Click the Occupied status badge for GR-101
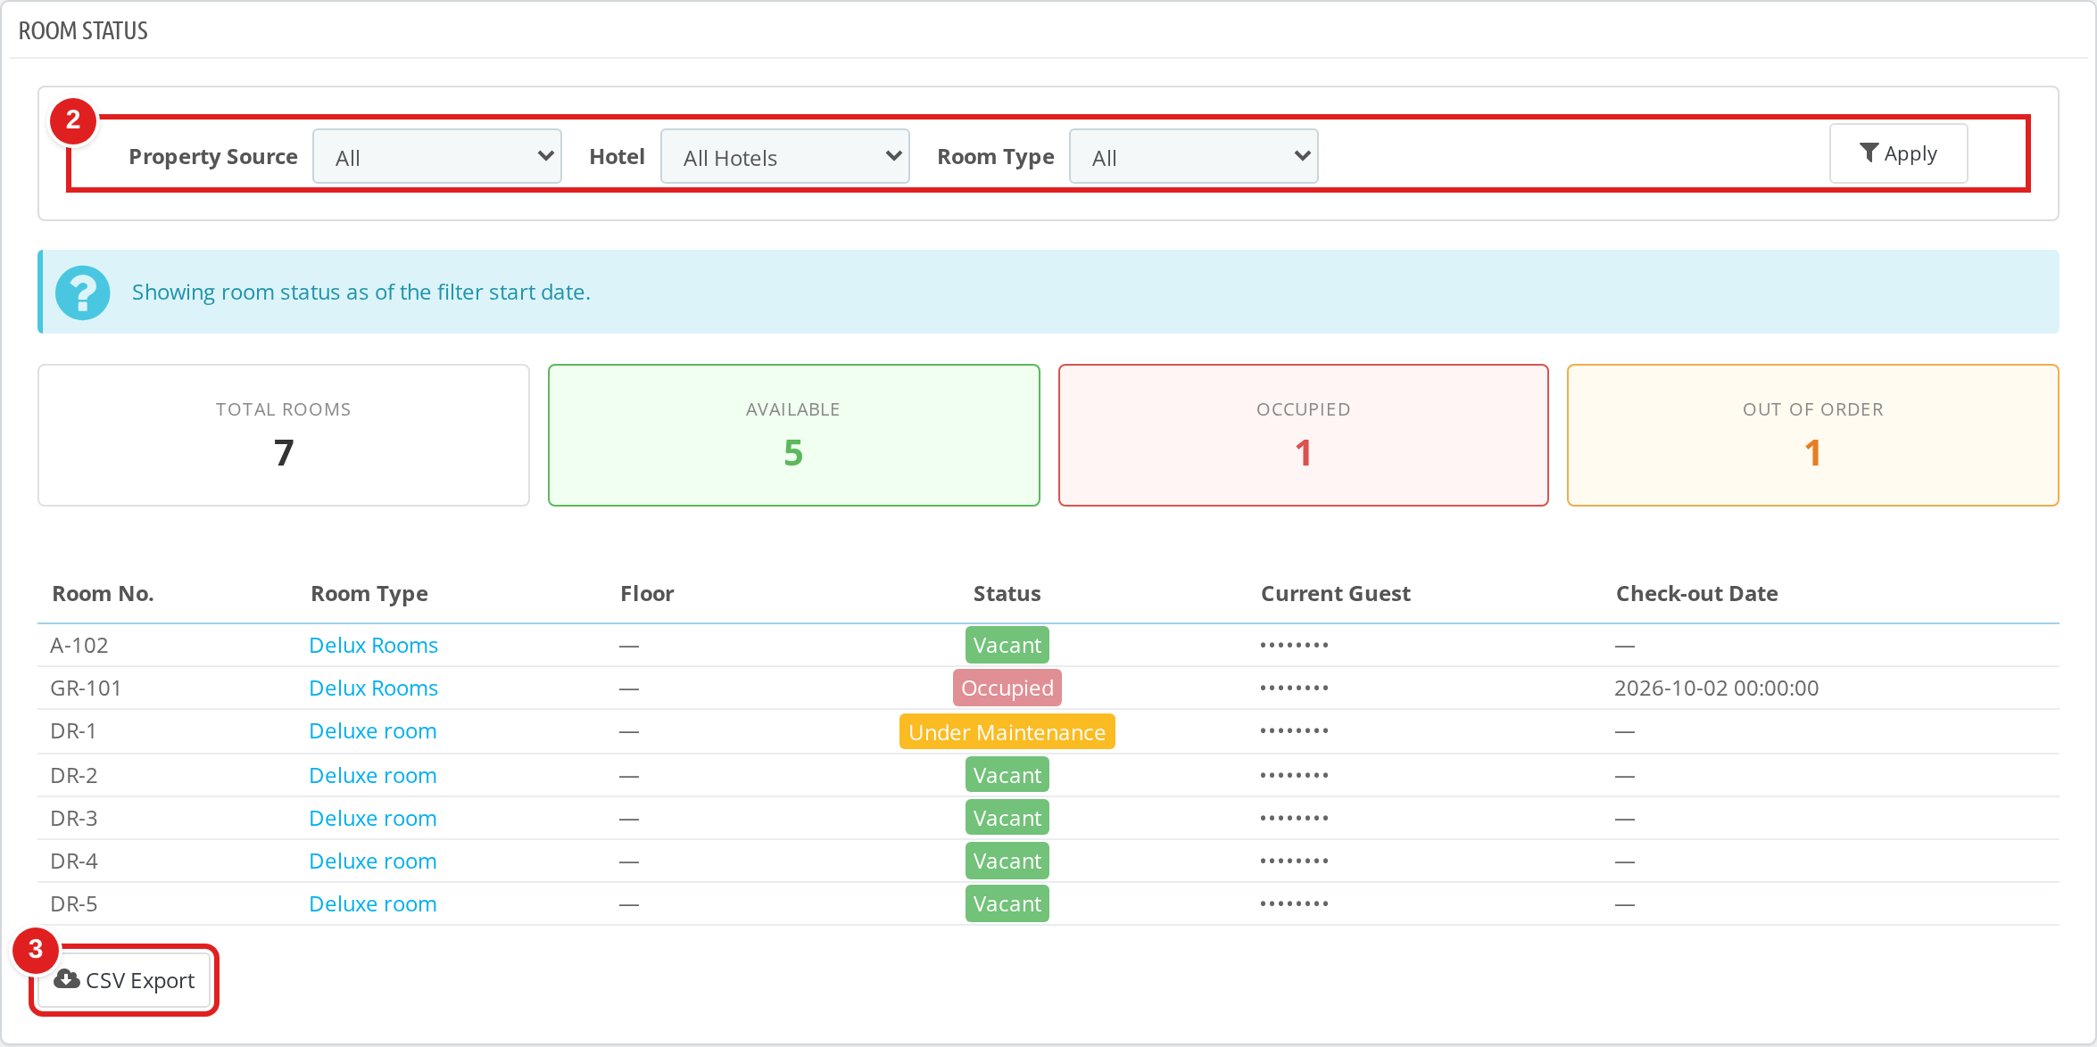Screen dimensions: 2097x1047 tap(1007, 688)
